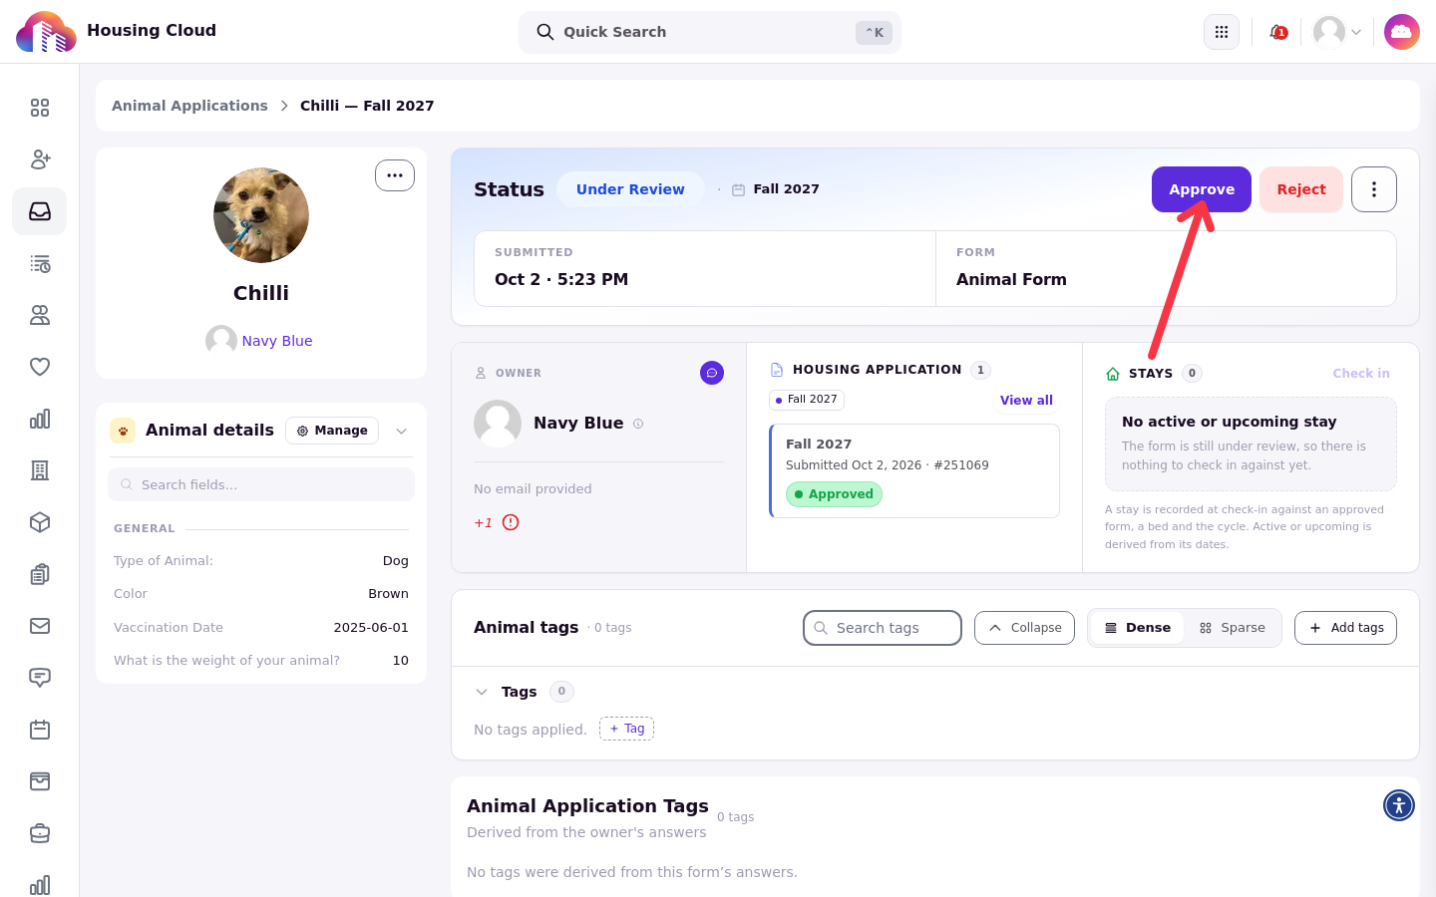Click the red warning circle icon
Viewport: 1436px width, 897px height.
pos(511,522)
